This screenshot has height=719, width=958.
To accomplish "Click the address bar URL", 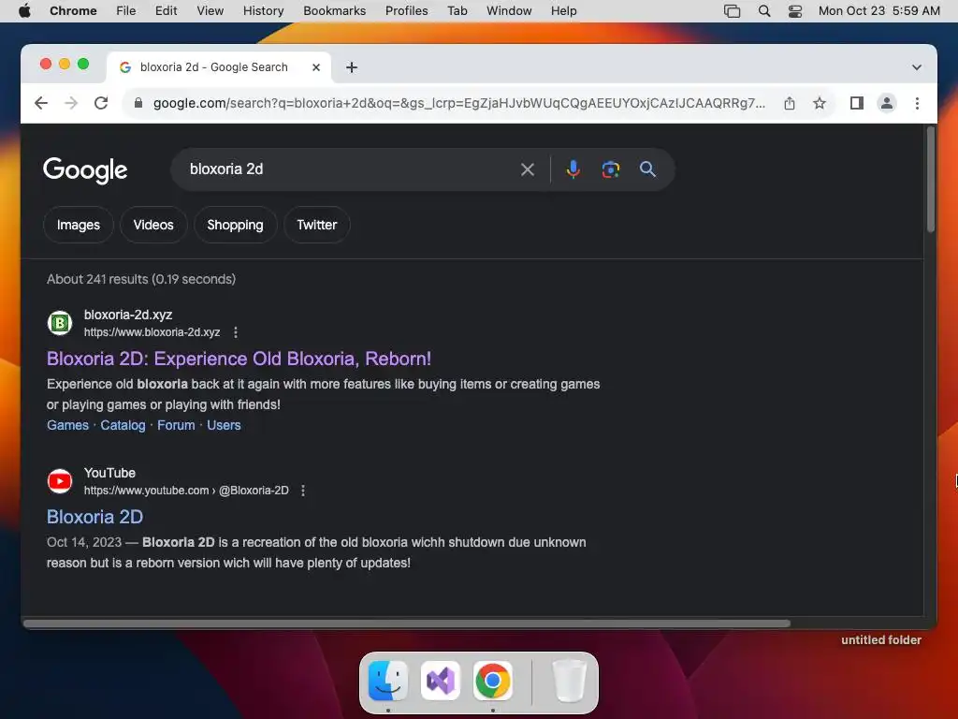I will 458,103.
